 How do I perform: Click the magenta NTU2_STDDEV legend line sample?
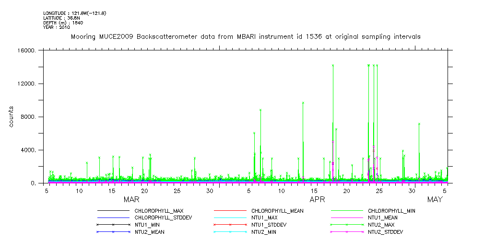[x=347, y=232]
